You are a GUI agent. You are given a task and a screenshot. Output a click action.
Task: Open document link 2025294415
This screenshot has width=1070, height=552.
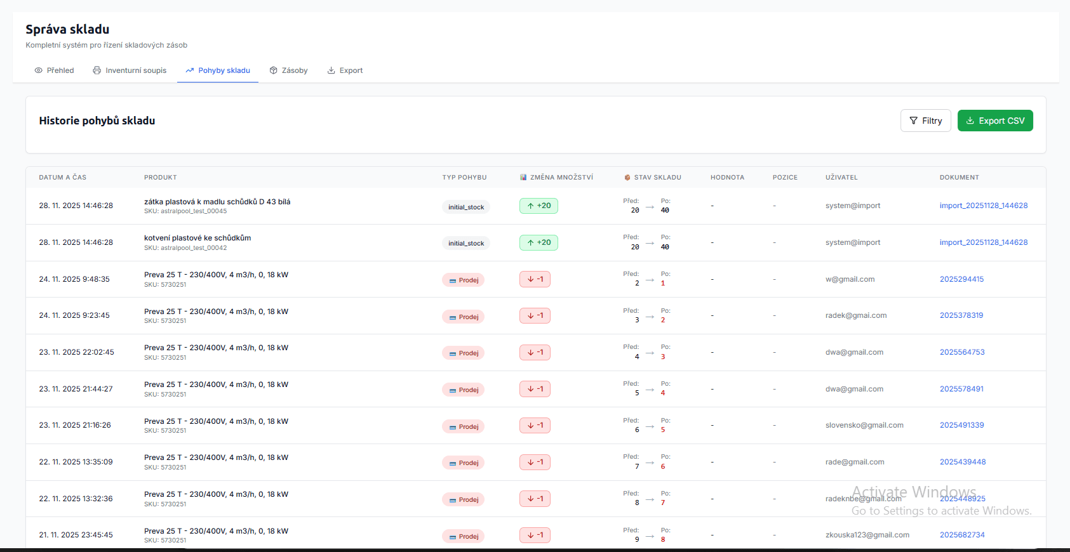pyautogui.click(x=961, y=279)
